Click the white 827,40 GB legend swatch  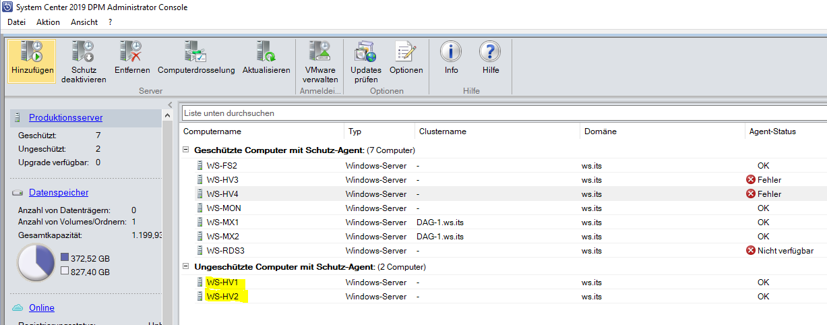[64, 271]
